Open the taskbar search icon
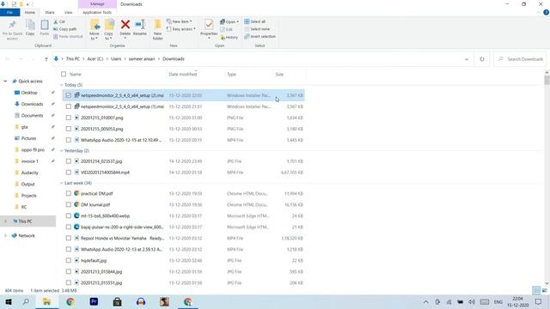550x309 pixels. pyautogui.click(x=26, y=301)
